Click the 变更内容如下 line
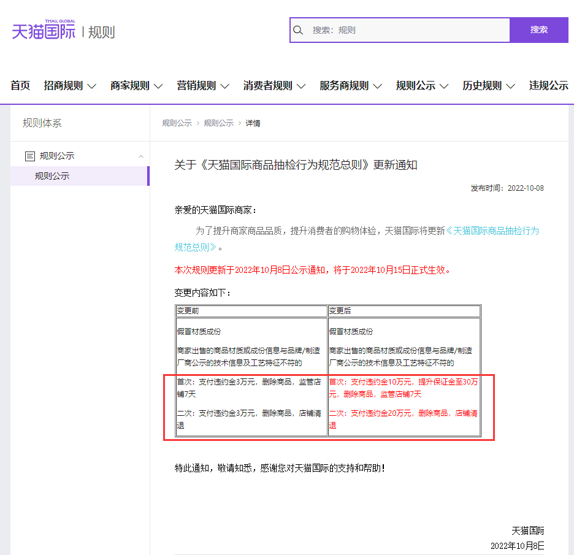 (x=203, y=293)
